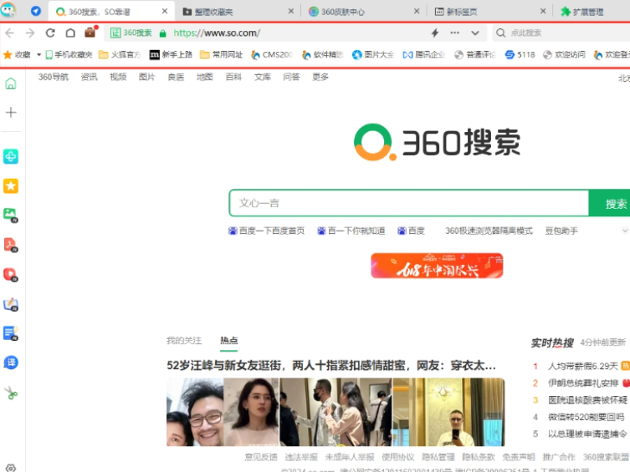The height and width of the screenshot is (472, 630).
Task: Open the scissors screenshot sidebar tool
Action: (x=11, y=393)
